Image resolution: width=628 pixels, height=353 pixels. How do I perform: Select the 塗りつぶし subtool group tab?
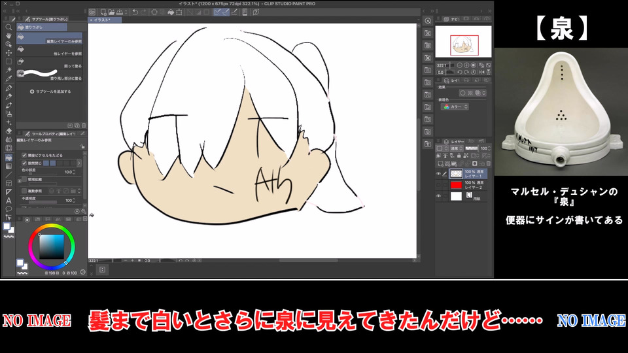click(x=42, y=27)
